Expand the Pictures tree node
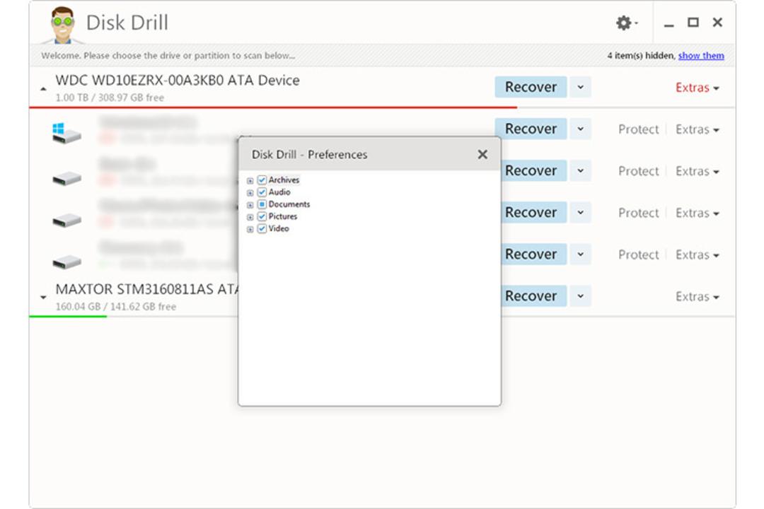This screenshot has height=509, width=764. click(x=250, y=217)
